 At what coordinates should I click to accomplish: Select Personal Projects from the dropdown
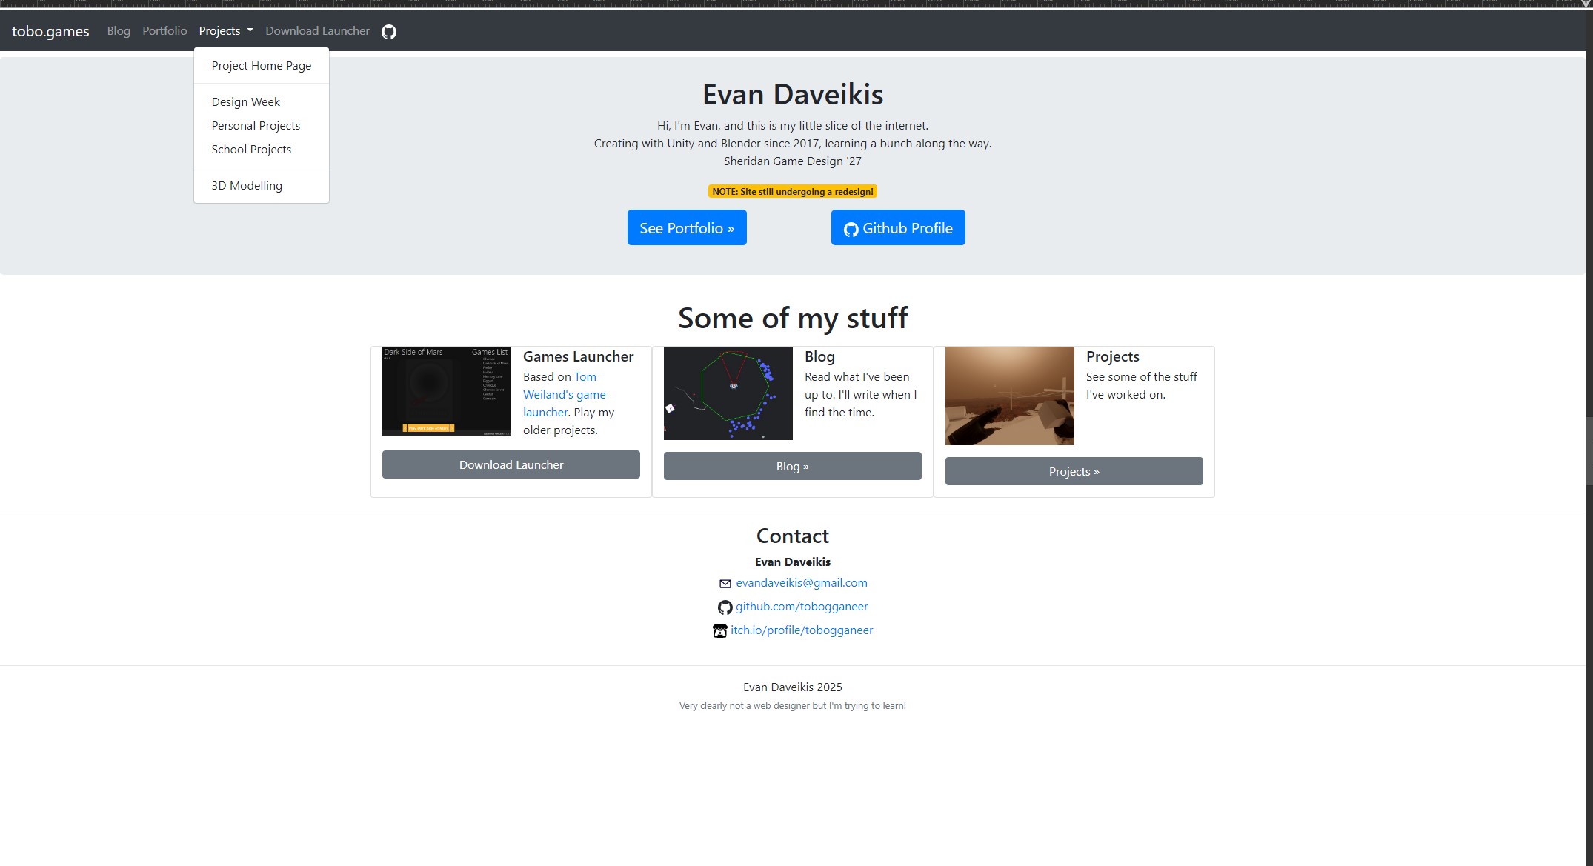[x=256, y=125]
